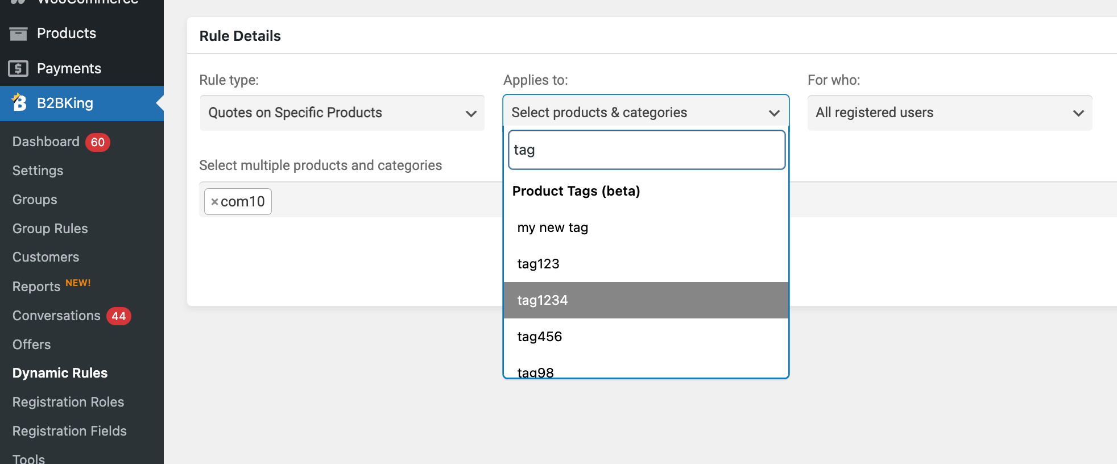Collapse the Applies to dropdown
Screen dimensions: 1117x464
pos(646,113)
